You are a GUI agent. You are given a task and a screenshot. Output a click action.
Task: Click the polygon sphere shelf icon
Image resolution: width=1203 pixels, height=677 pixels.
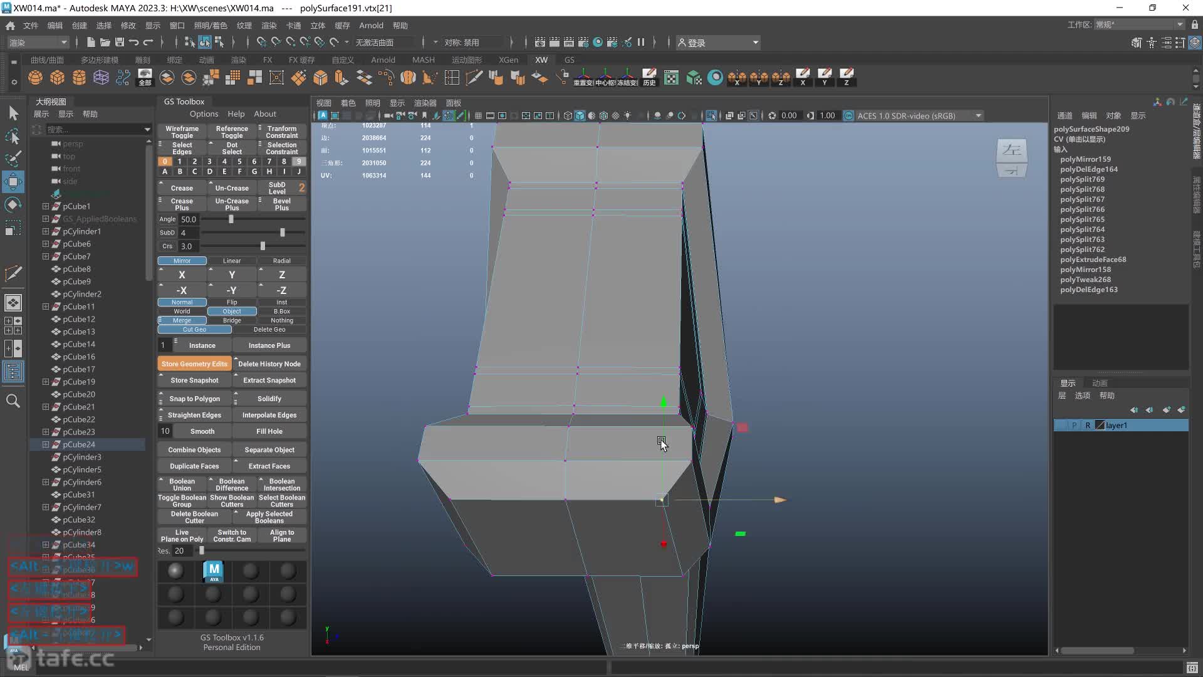35,77
